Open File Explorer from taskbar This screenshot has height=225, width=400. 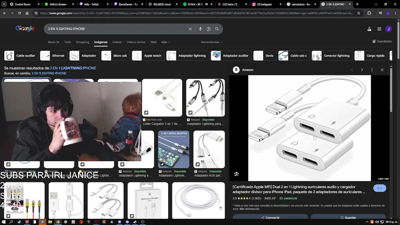[50, 222]
